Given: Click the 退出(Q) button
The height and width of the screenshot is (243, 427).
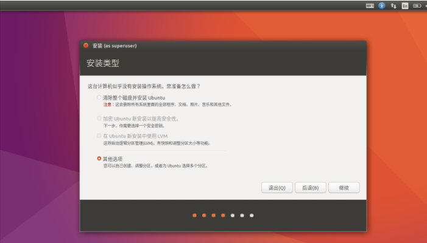Looking at the screenshot, I should 277,188.
